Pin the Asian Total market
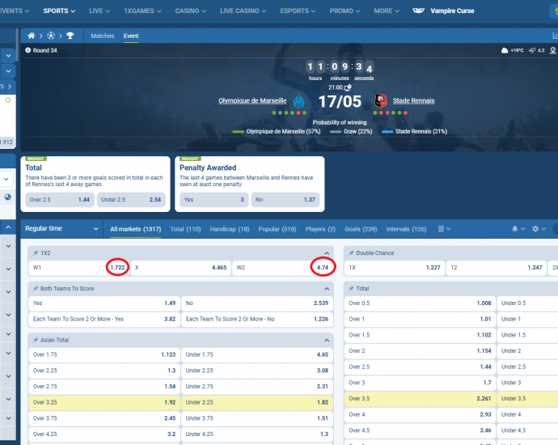Image resolution: width=558 pixels, height=445 pixels. [x=36, y=340]
